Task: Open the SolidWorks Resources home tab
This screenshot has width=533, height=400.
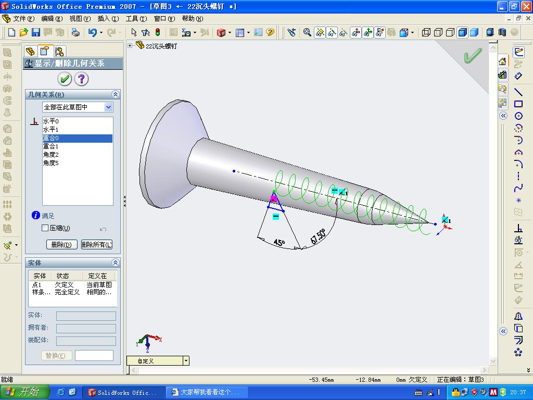Action: pos(502,61)
